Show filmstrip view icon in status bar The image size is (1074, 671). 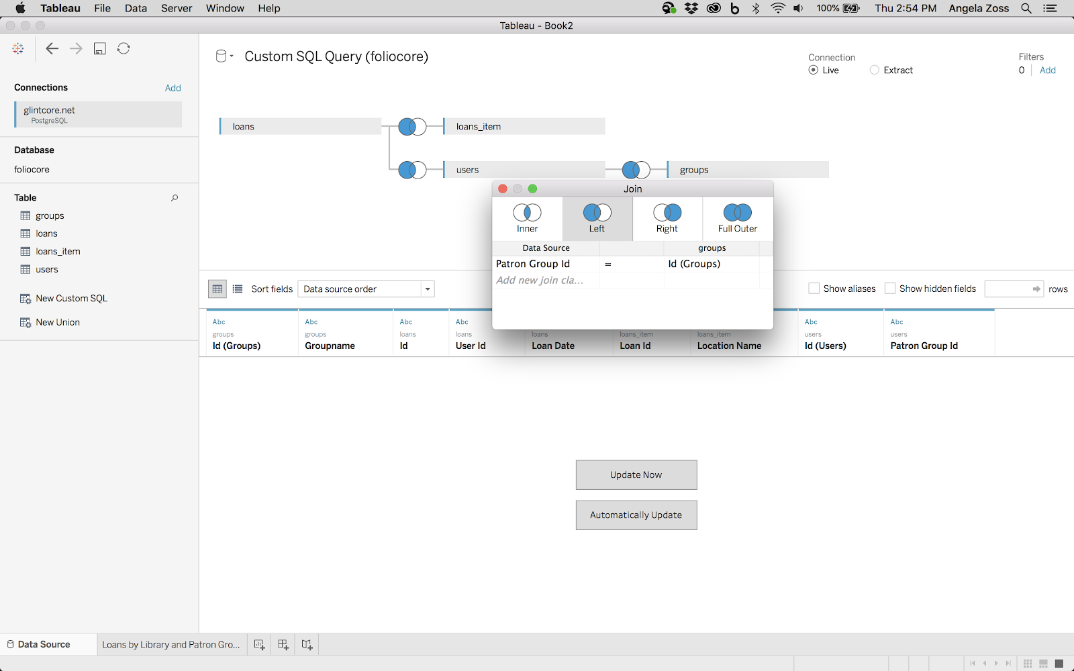click(1043, 664)
